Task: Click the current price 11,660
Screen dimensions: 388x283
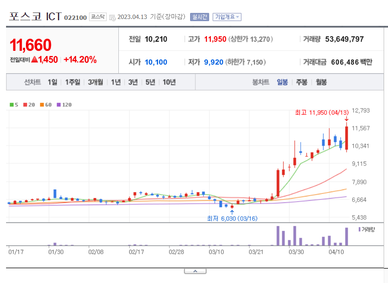Action: [x=30, y=45]
